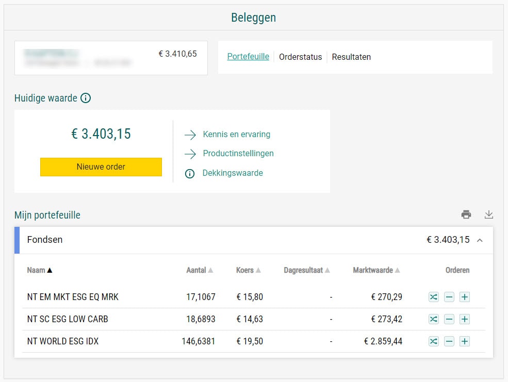Switch to the Orderstatus tab
Viewport: 508px width, 382px height.
300,57
